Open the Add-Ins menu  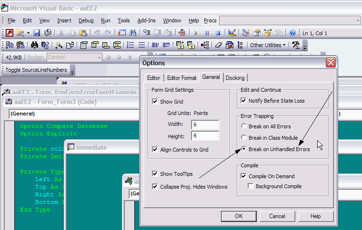click(146, 21)
